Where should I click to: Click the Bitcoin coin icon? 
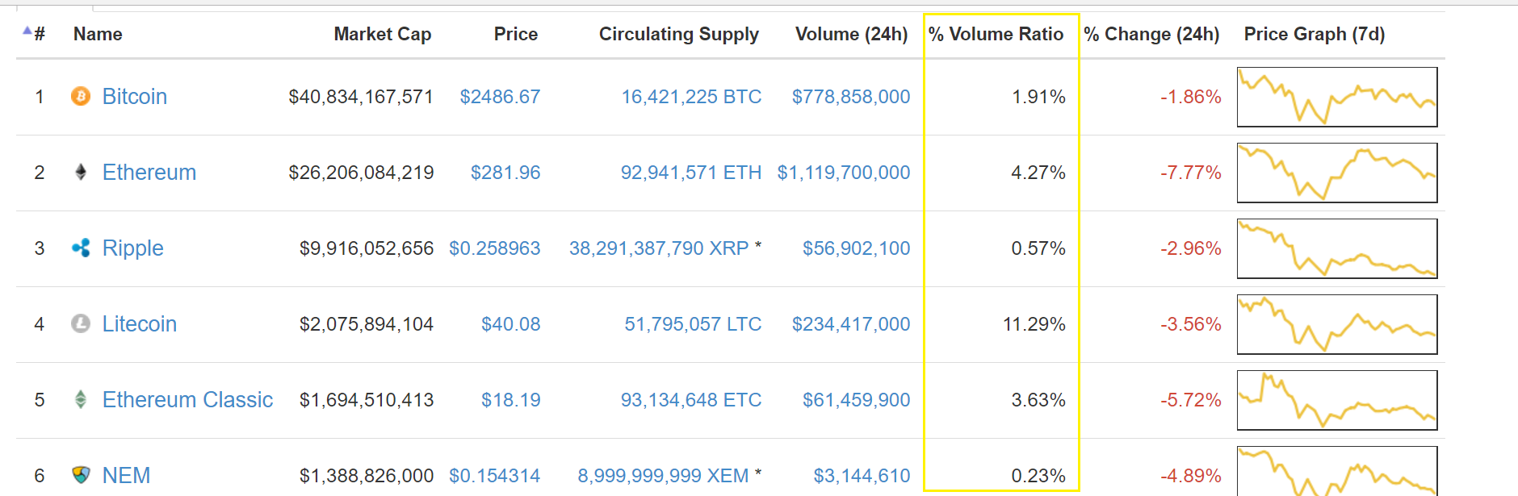[x=81, y=97]
